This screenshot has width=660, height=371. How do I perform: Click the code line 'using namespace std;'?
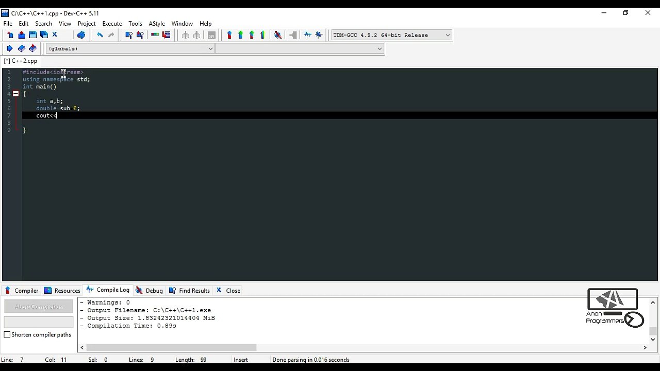tap(56, 79)
